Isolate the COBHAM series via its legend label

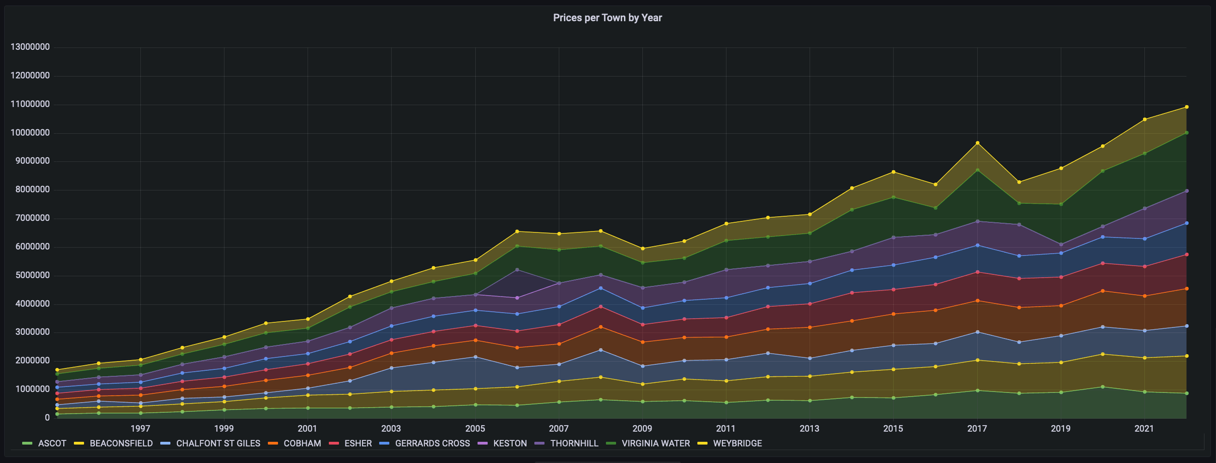[302, 443]
